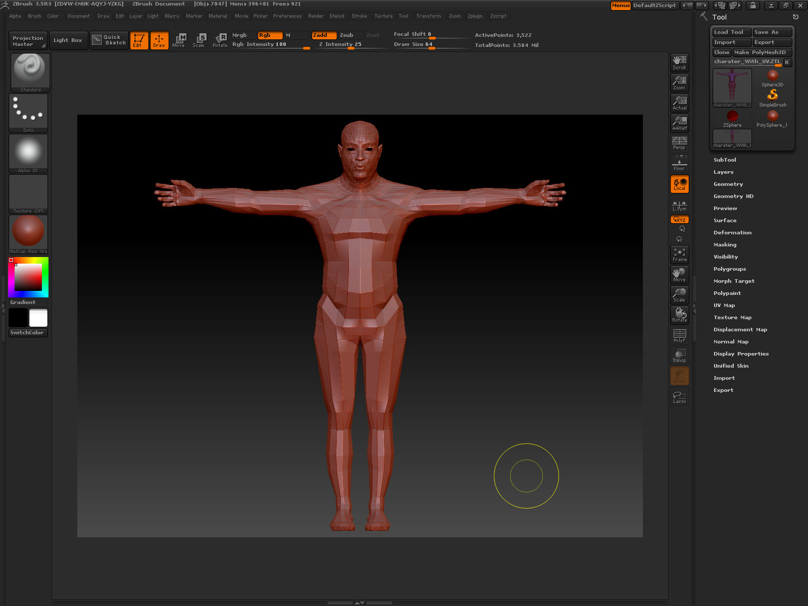808x606 pixels.
Task: Toggle XYZ rotation mode
Action: click(x=679, y=220)
